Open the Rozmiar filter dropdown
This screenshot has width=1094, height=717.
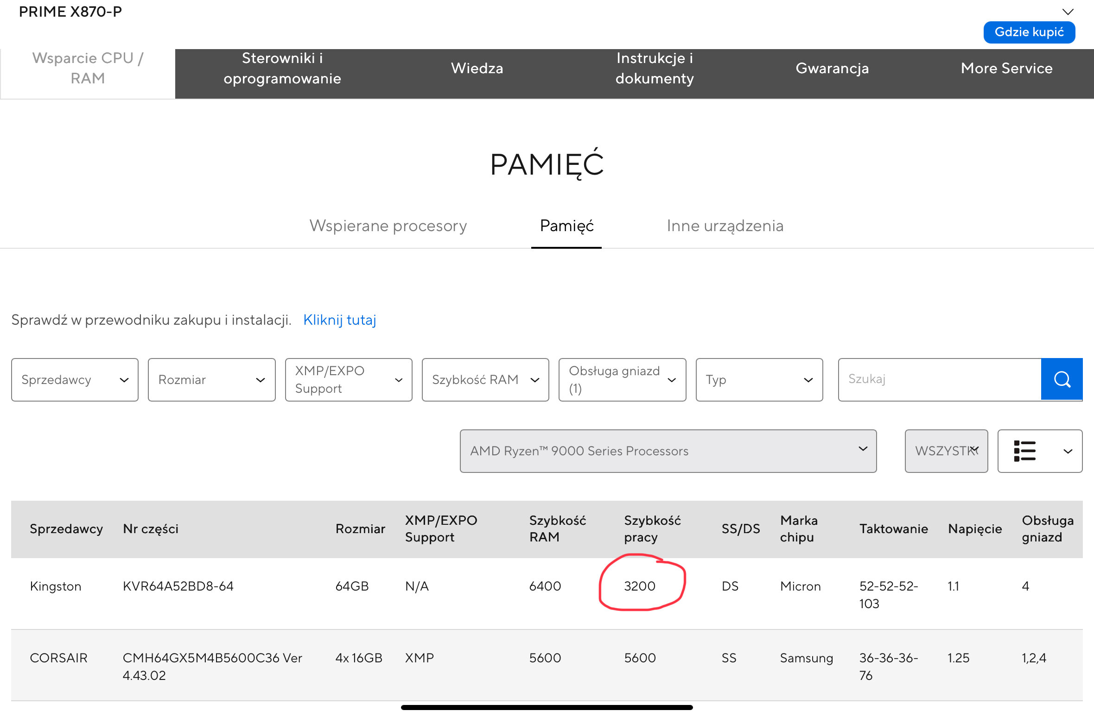pos(212,379)
